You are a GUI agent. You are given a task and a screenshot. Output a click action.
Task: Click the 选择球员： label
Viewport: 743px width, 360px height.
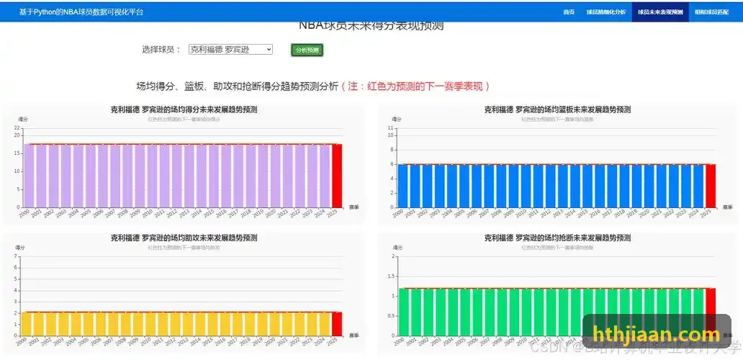[x=161, y=50]
